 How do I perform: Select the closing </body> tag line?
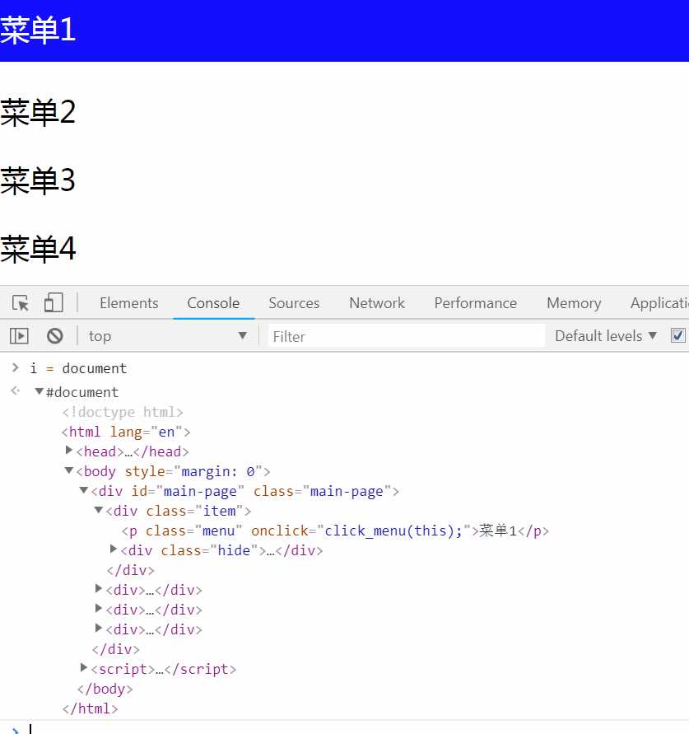tap(105, 689)
